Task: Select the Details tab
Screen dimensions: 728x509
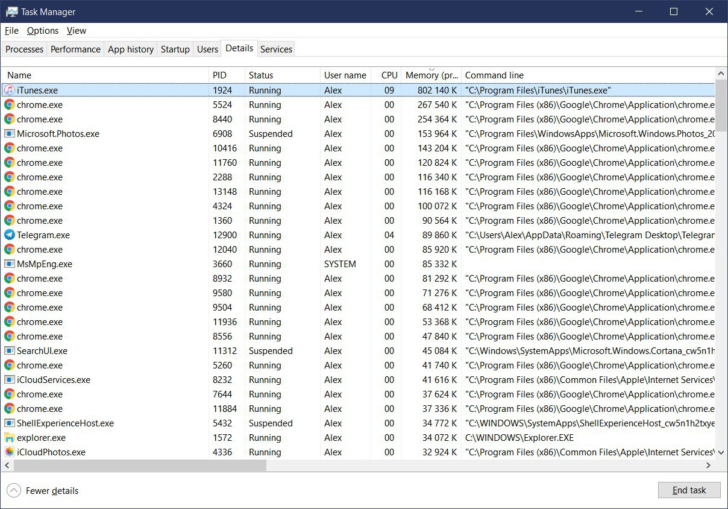Action: coord(239,48)
